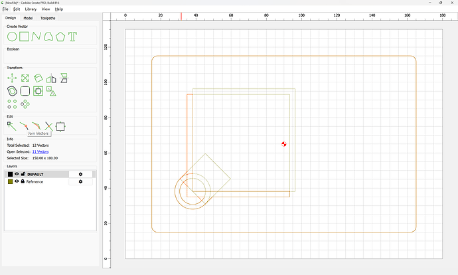Viewport: 458px width, 275px height.
Task: Unlock the Reference layer padlock
Action: (x=23, y=181)
